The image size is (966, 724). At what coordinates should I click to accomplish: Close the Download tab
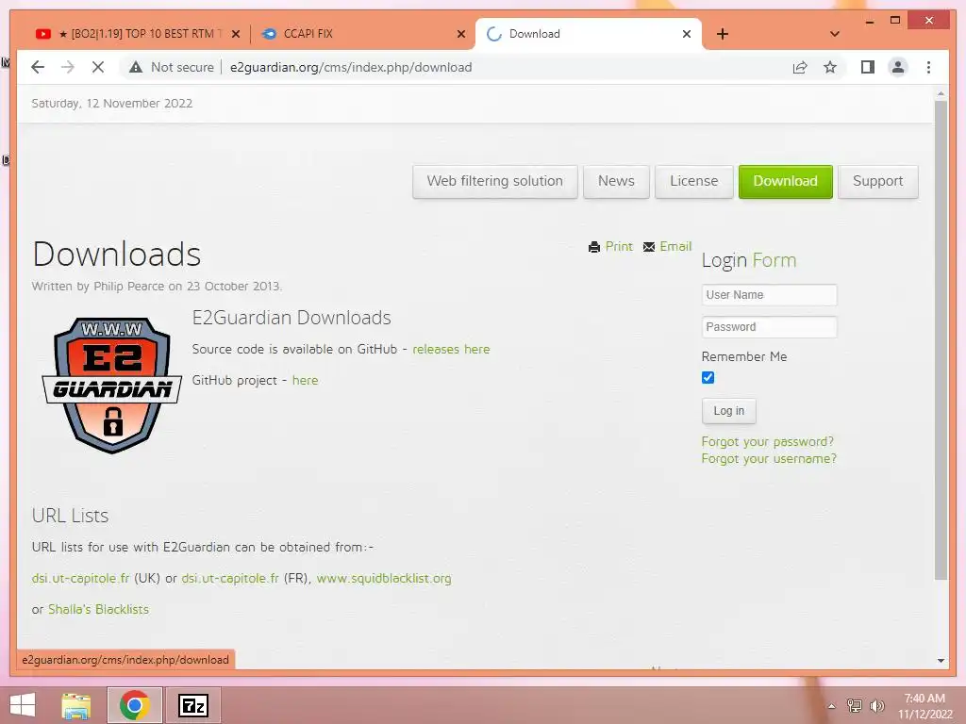[687, 34]
